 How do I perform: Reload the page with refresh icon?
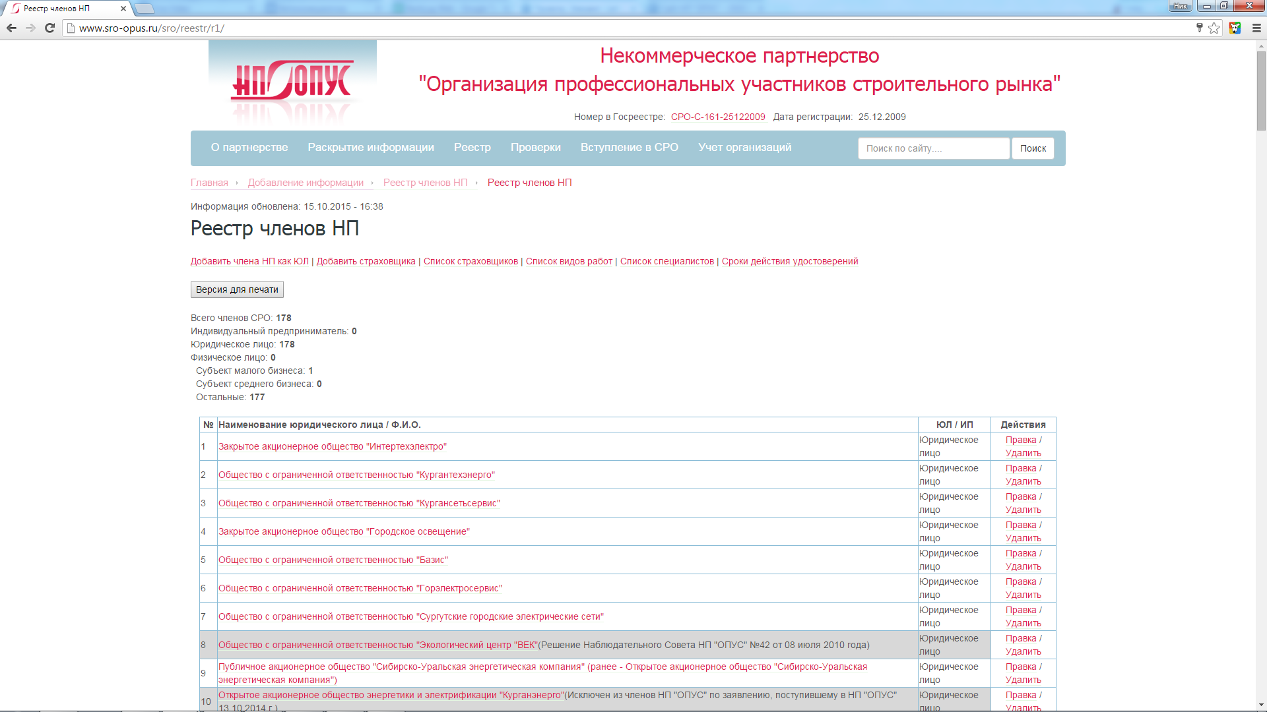pyautogui.click(x=49, y=28)
